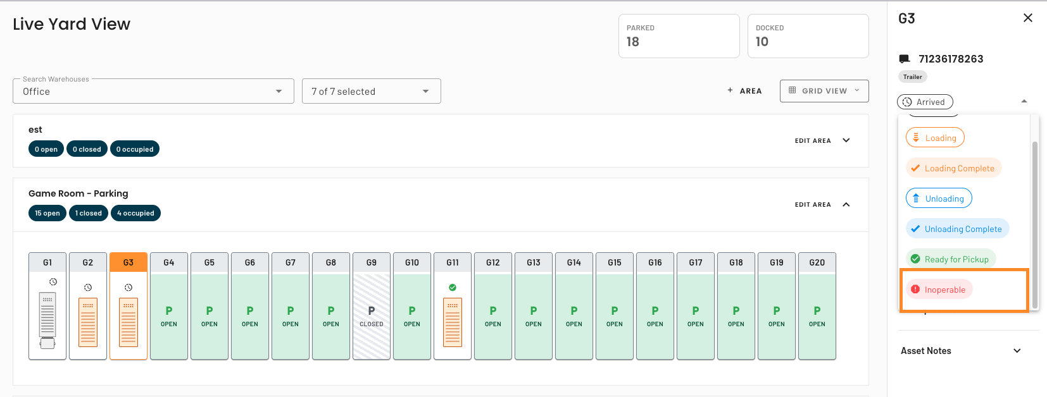This screenshot has height=397, width=1047.
Task: Select open parking spot G19
Action: [x=777, y=306]
